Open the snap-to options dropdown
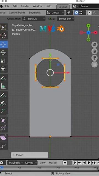 [x=82, y=13]
